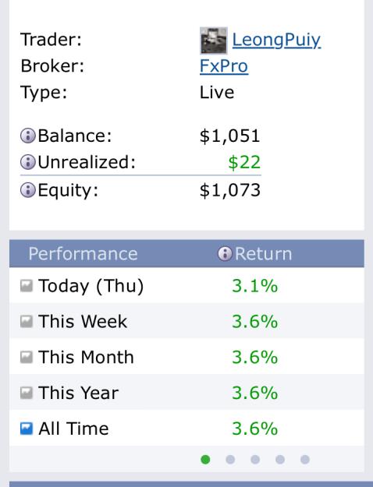
Task: Select the first green page dot
Action: coord(205,460)
